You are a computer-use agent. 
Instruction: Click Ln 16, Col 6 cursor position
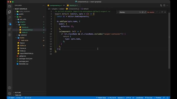pyautogui.click(x=112, y=98)
